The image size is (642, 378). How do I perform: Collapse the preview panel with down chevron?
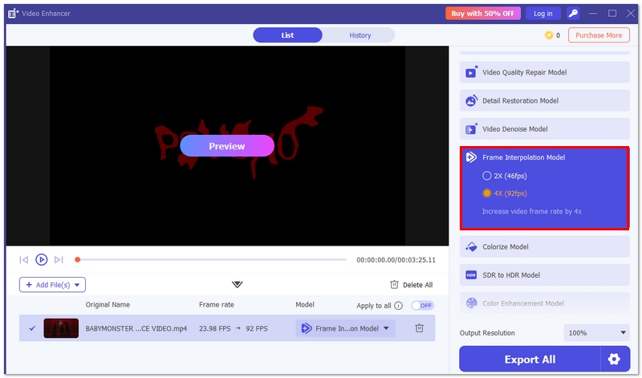pyautogui.click(x=237, y=284)
